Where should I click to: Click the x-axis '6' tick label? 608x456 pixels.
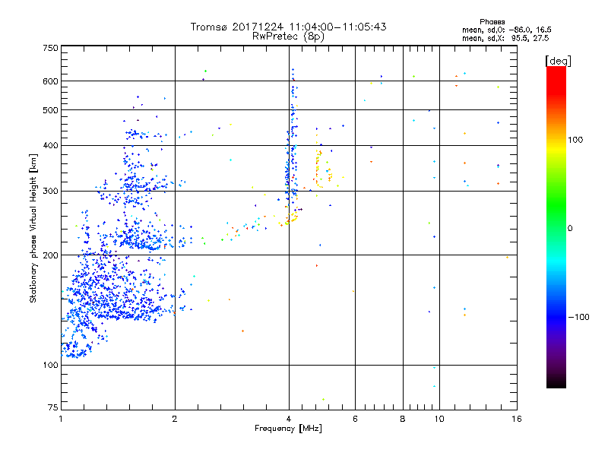[355, 419]
